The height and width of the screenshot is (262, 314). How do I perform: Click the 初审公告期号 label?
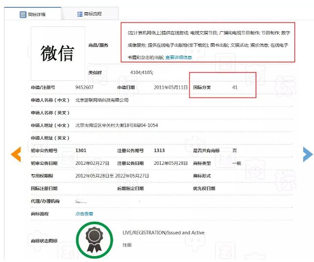pos(44,151)
